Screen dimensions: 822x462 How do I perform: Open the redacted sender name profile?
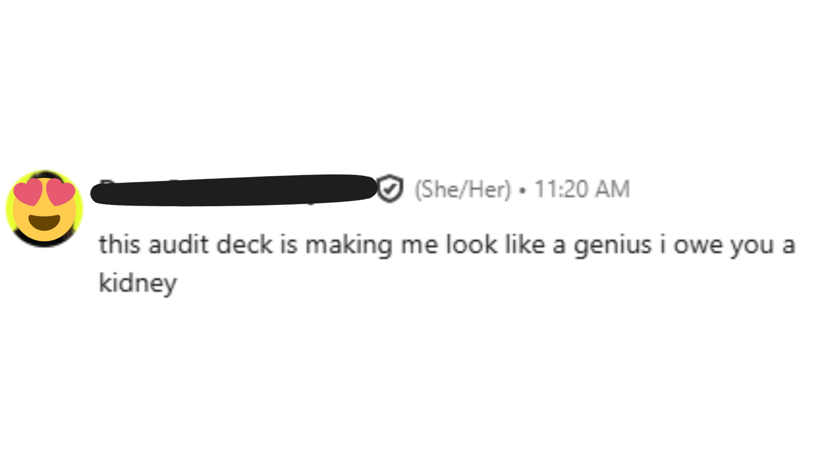(x=233, y=190)
